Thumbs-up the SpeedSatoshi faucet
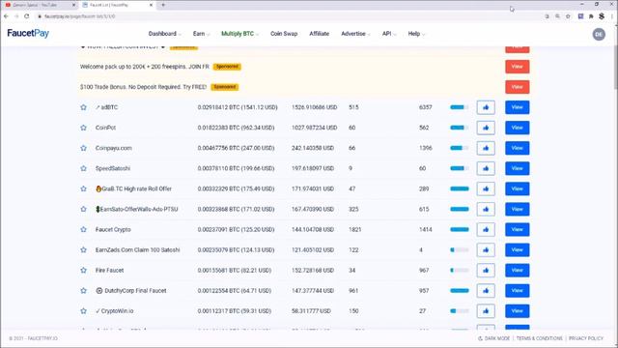 pos(486,168)
